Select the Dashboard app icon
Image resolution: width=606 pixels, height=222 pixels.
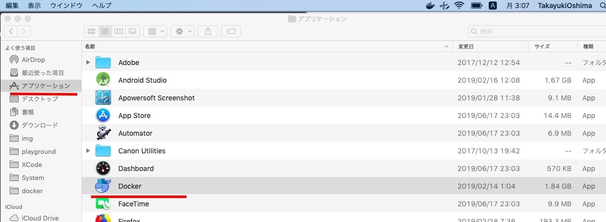(103, 169)
